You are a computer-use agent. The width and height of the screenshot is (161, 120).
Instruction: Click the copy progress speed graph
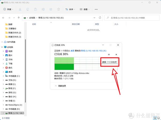(86, 63)
